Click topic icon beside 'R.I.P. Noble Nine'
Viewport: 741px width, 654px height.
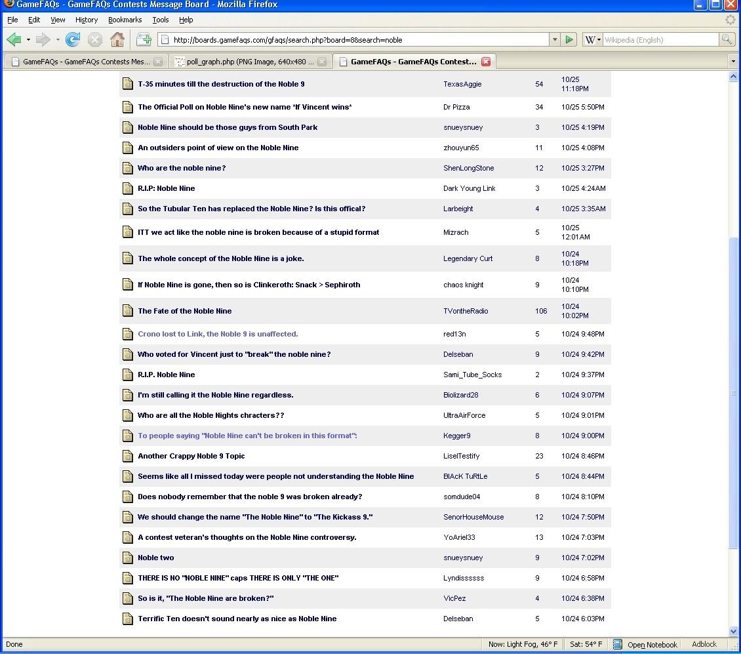(128, 375)
